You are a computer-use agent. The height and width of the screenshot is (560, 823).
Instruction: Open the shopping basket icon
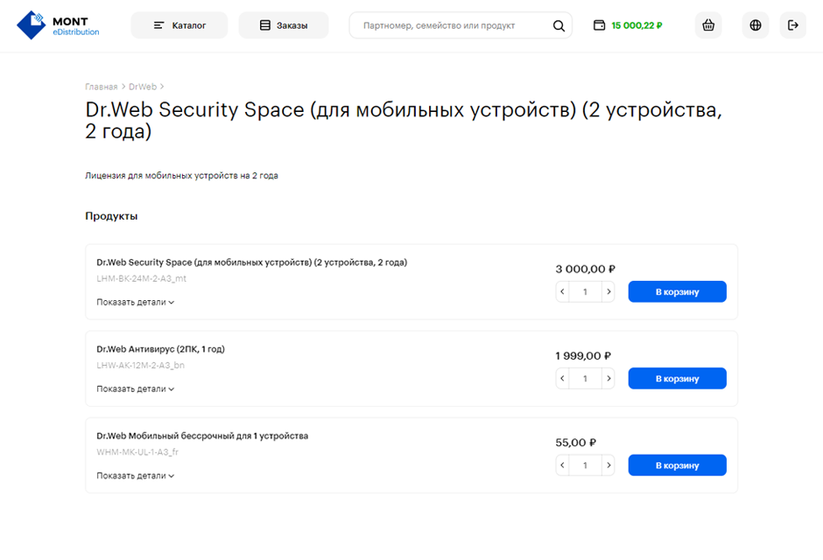708,25
